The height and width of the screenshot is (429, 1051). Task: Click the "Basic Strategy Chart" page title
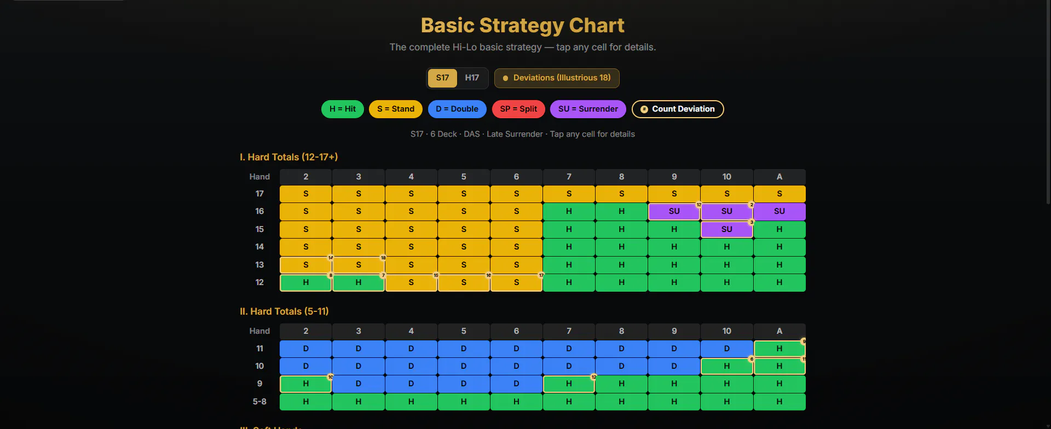pos(523,25)
